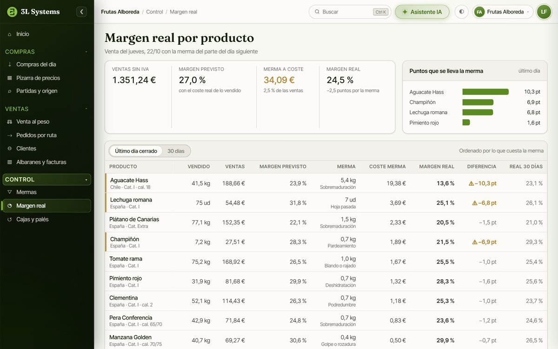558x349 pixels.
Task: Click the triangle icon beside Mermas
Action: 10,192
